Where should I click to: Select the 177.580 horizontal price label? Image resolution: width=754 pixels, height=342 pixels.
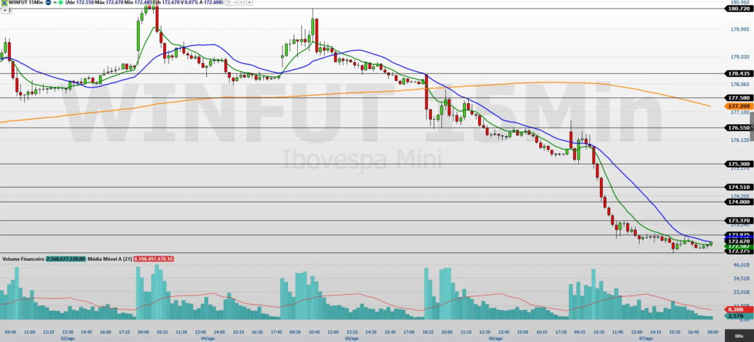point(739,97)
